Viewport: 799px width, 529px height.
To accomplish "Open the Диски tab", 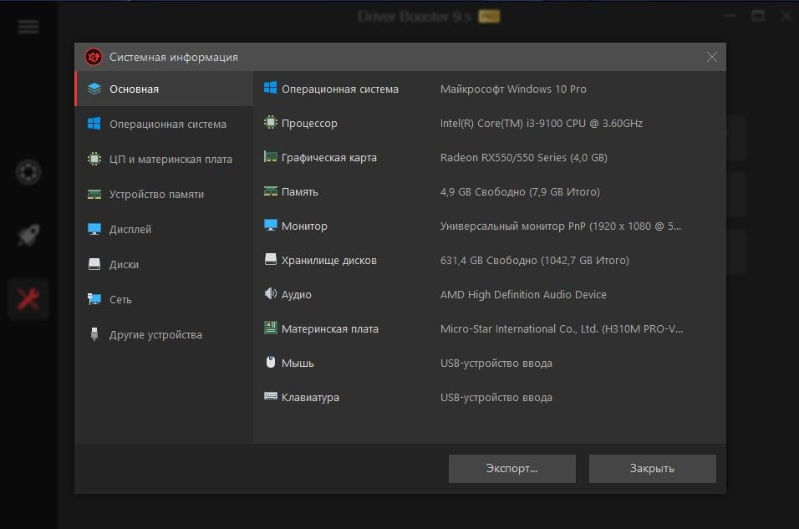I will pyautogui.click(x=164, y=264).
